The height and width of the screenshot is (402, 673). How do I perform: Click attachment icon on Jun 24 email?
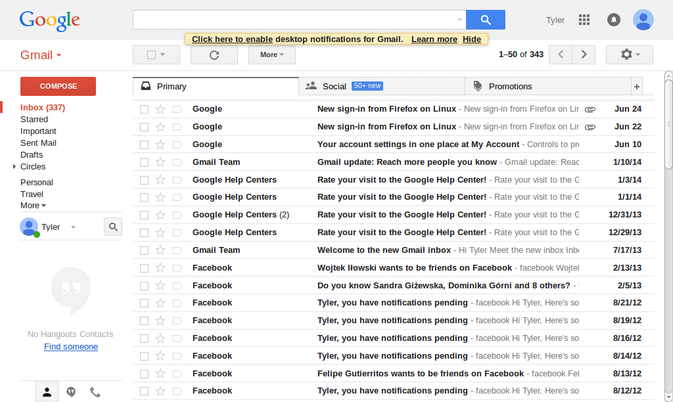590,110
